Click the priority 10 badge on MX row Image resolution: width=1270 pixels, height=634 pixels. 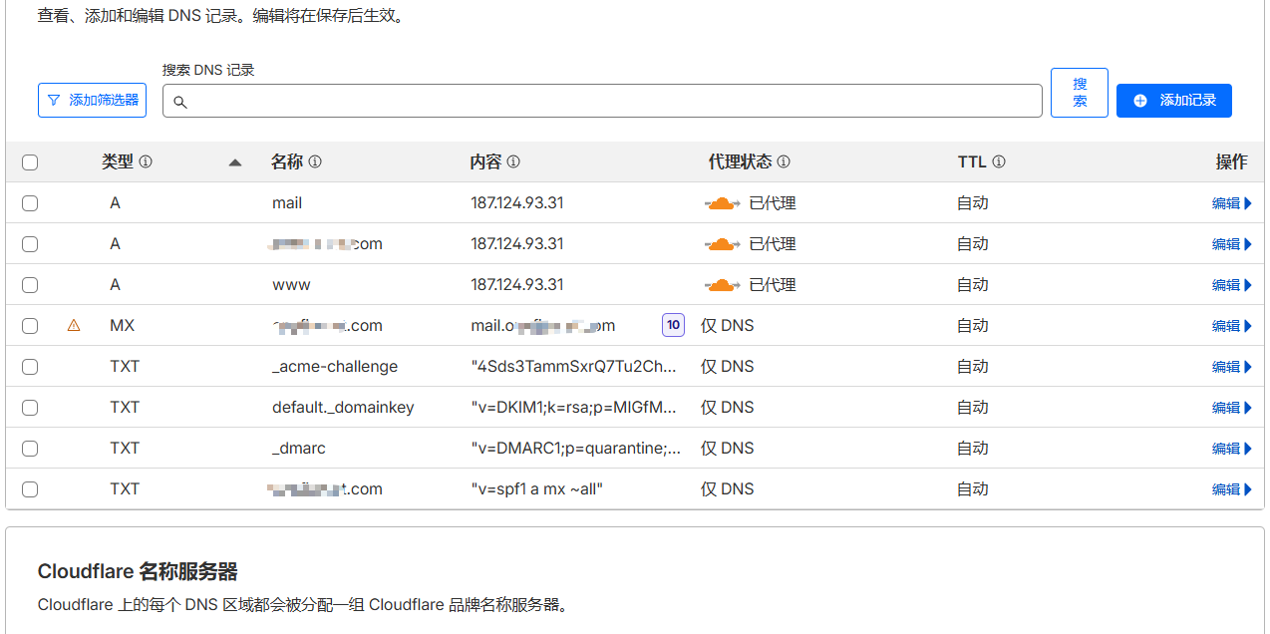click(673, 325)
